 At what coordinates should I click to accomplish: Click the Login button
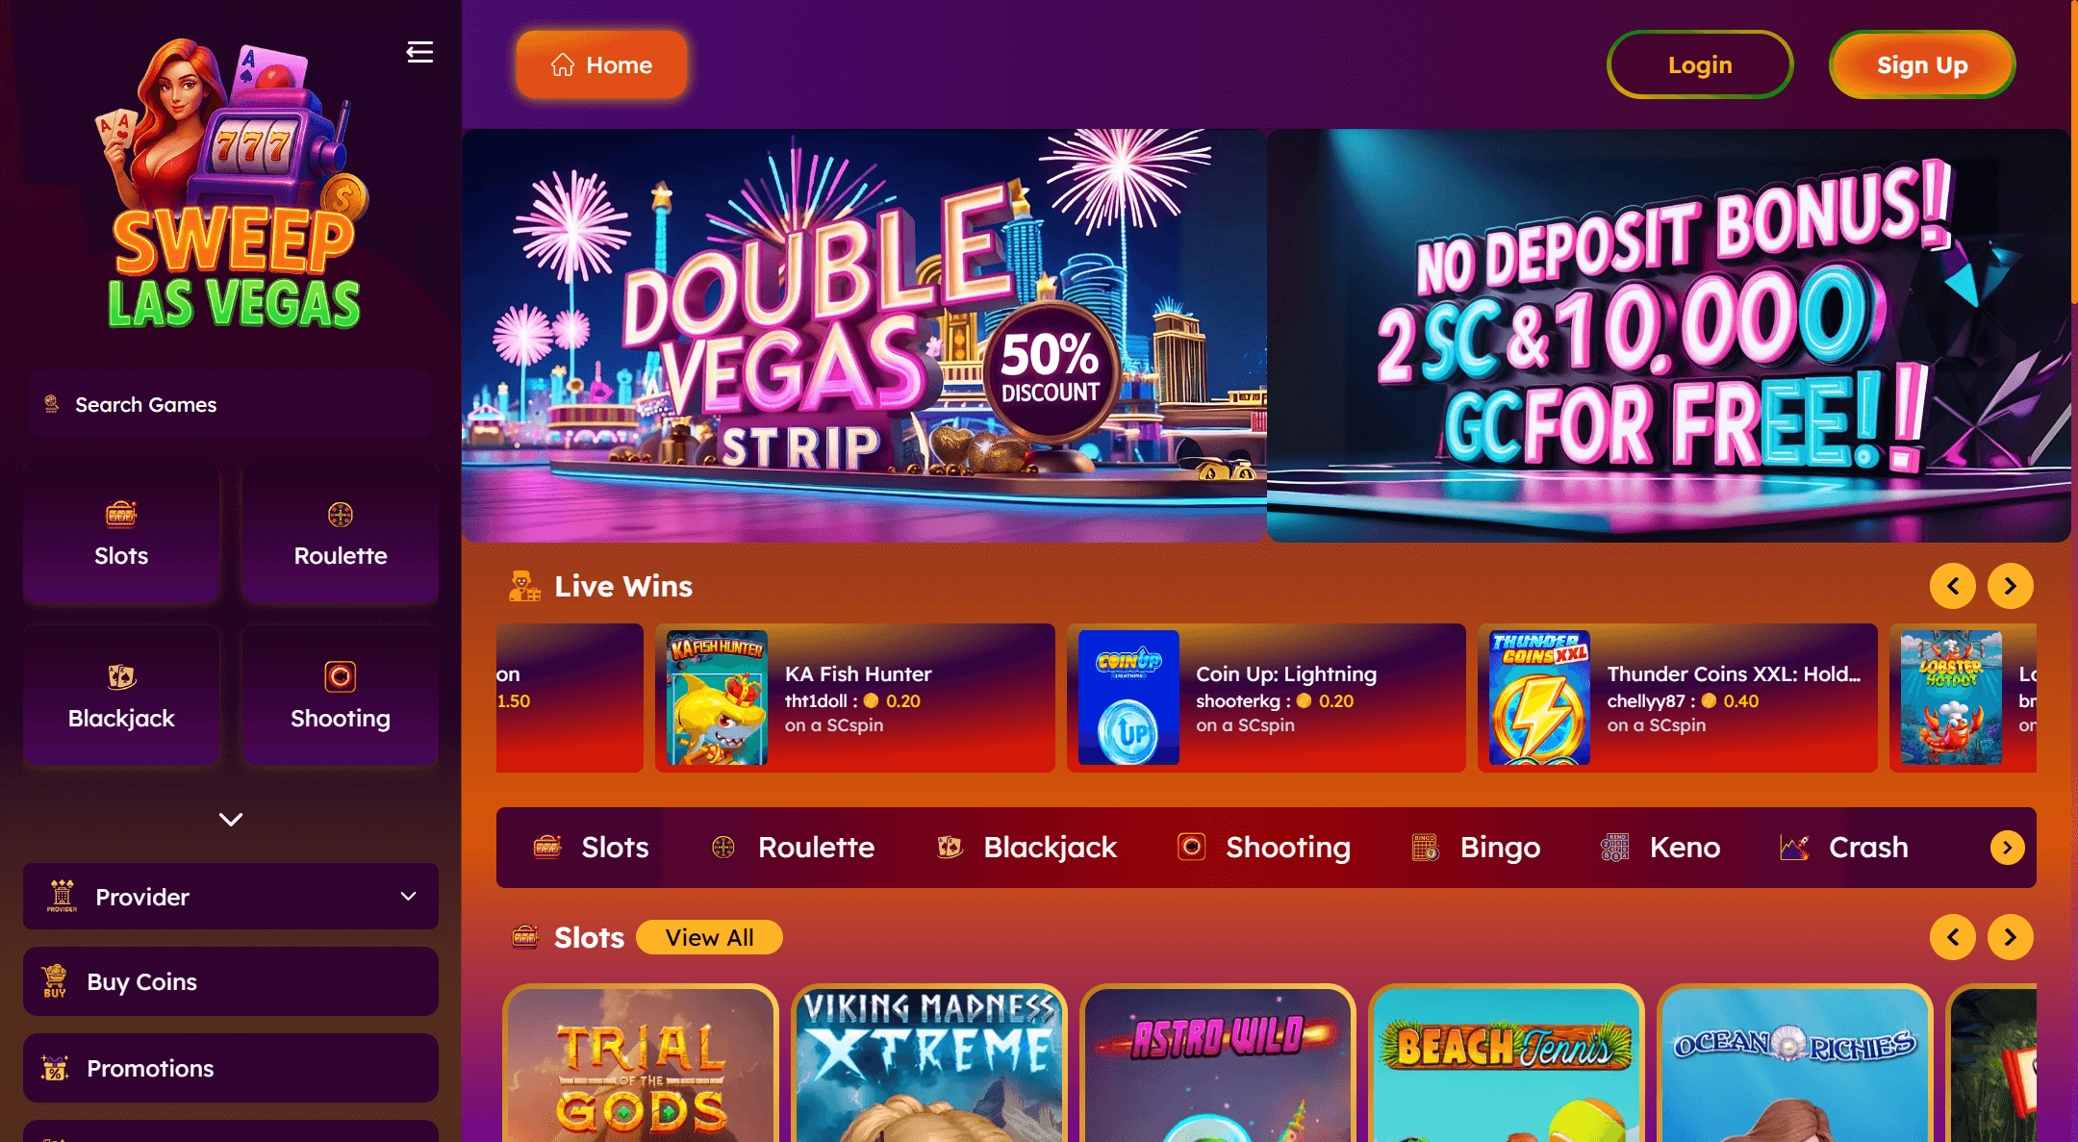[1700, 64]
